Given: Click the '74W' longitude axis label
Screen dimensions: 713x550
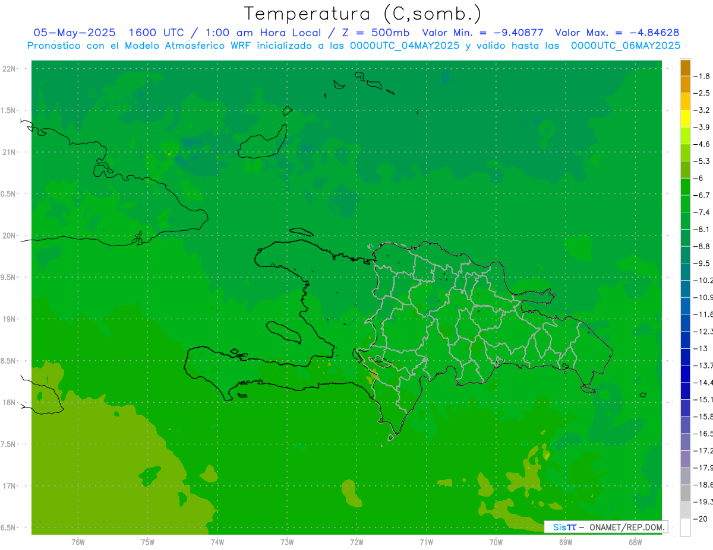Looking at the screenshot, I should [217, 542].
